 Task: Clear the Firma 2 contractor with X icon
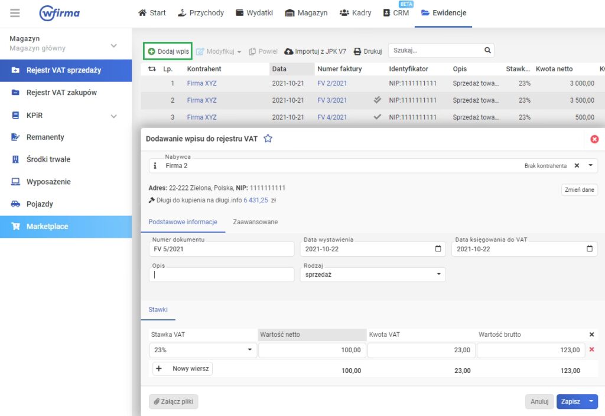click(577, 166)
